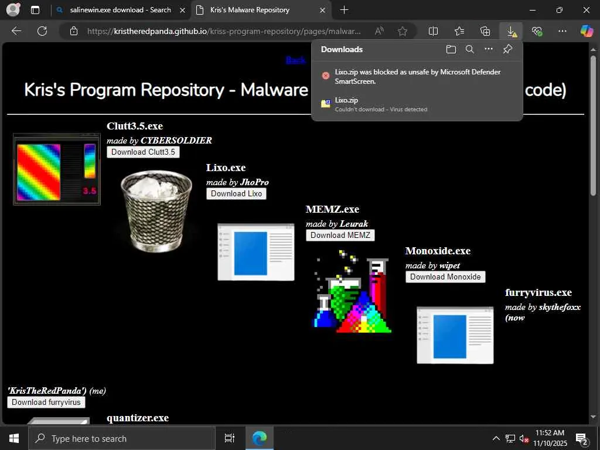This screenshot has width=600, height=450.
Task: Open more options in Downloads panel
Action: click(489, 49)
